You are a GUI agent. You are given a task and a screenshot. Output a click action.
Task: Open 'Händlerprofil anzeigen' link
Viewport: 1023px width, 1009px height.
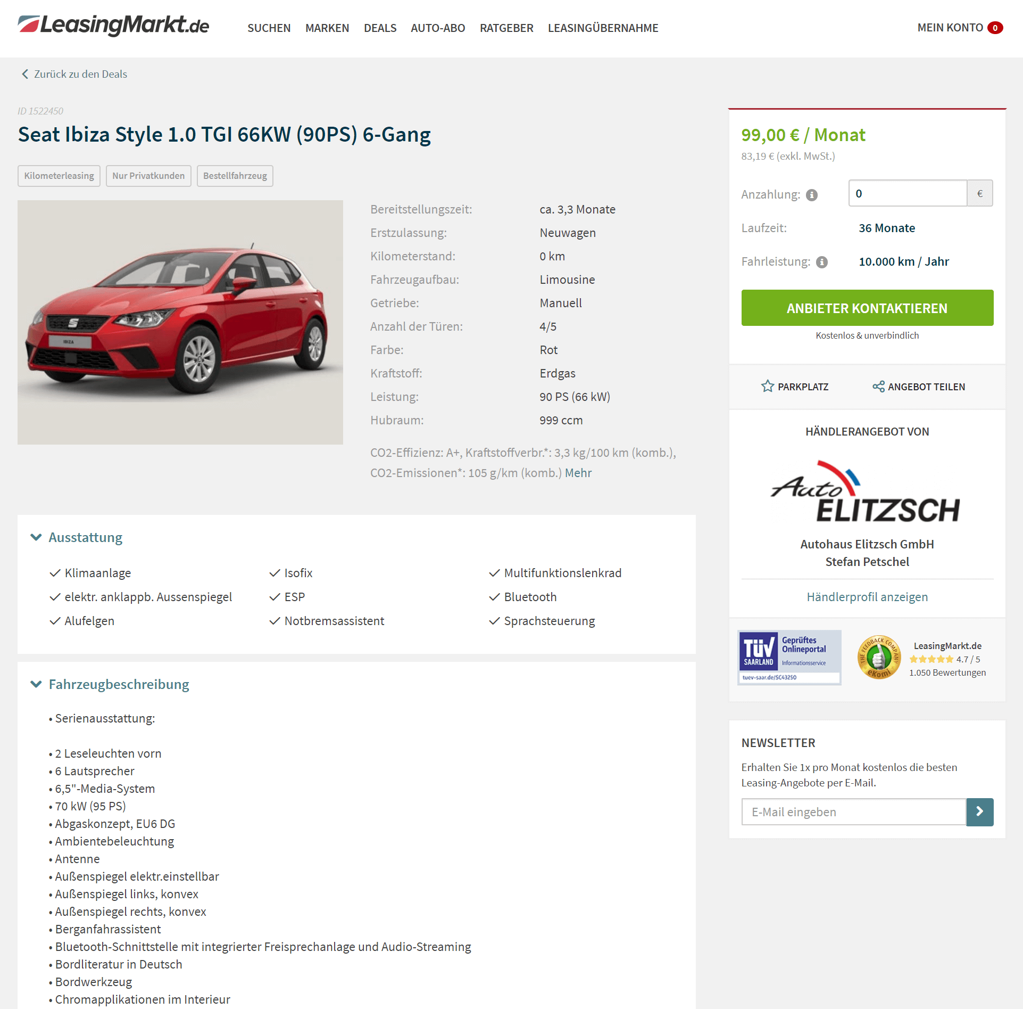pyautogui.click(x=867, y=597)
